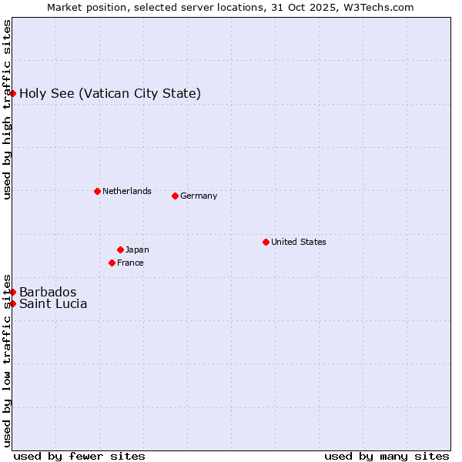Click the 'used by high traffic sites' axis label
The image size is (462, 462).
(7, 109)
